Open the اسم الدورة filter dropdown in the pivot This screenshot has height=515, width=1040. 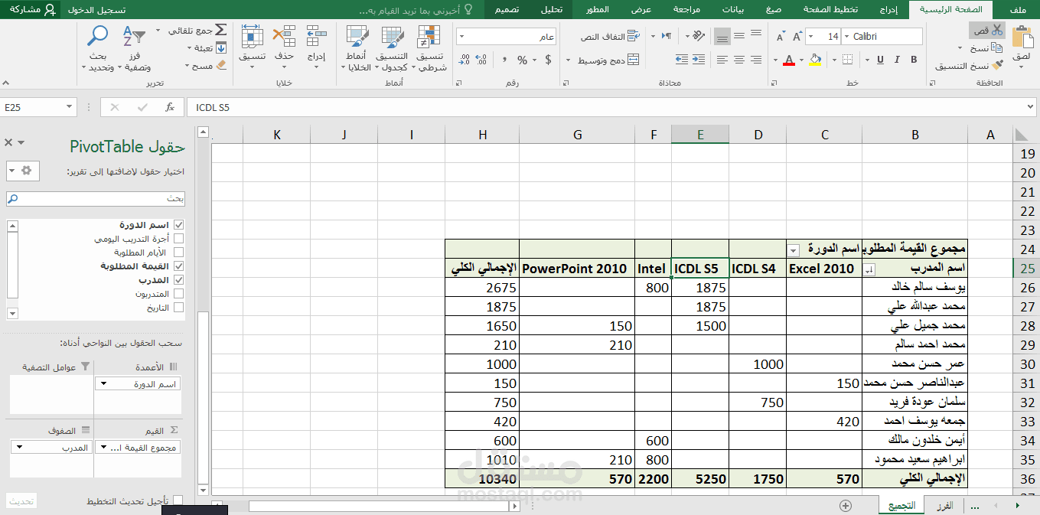(793, 250)
